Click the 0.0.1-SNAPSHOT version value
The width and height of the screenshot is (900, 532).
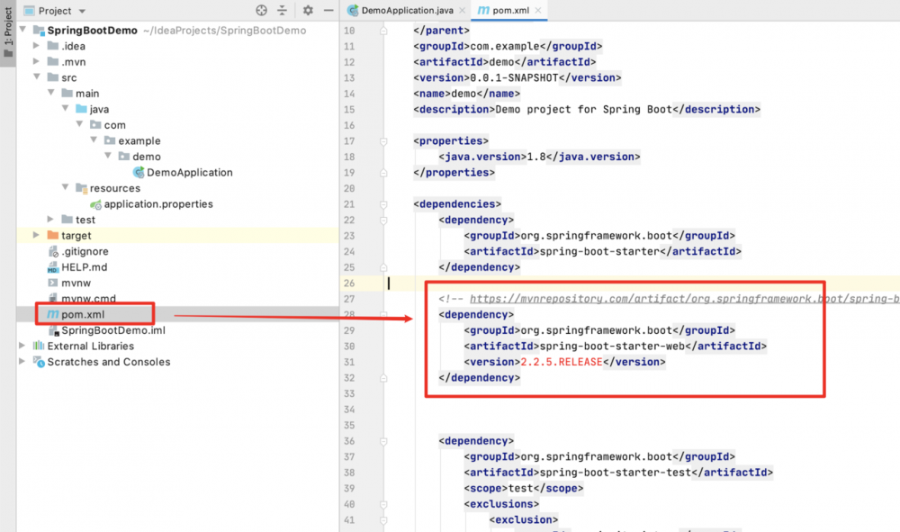pos(514,77)
